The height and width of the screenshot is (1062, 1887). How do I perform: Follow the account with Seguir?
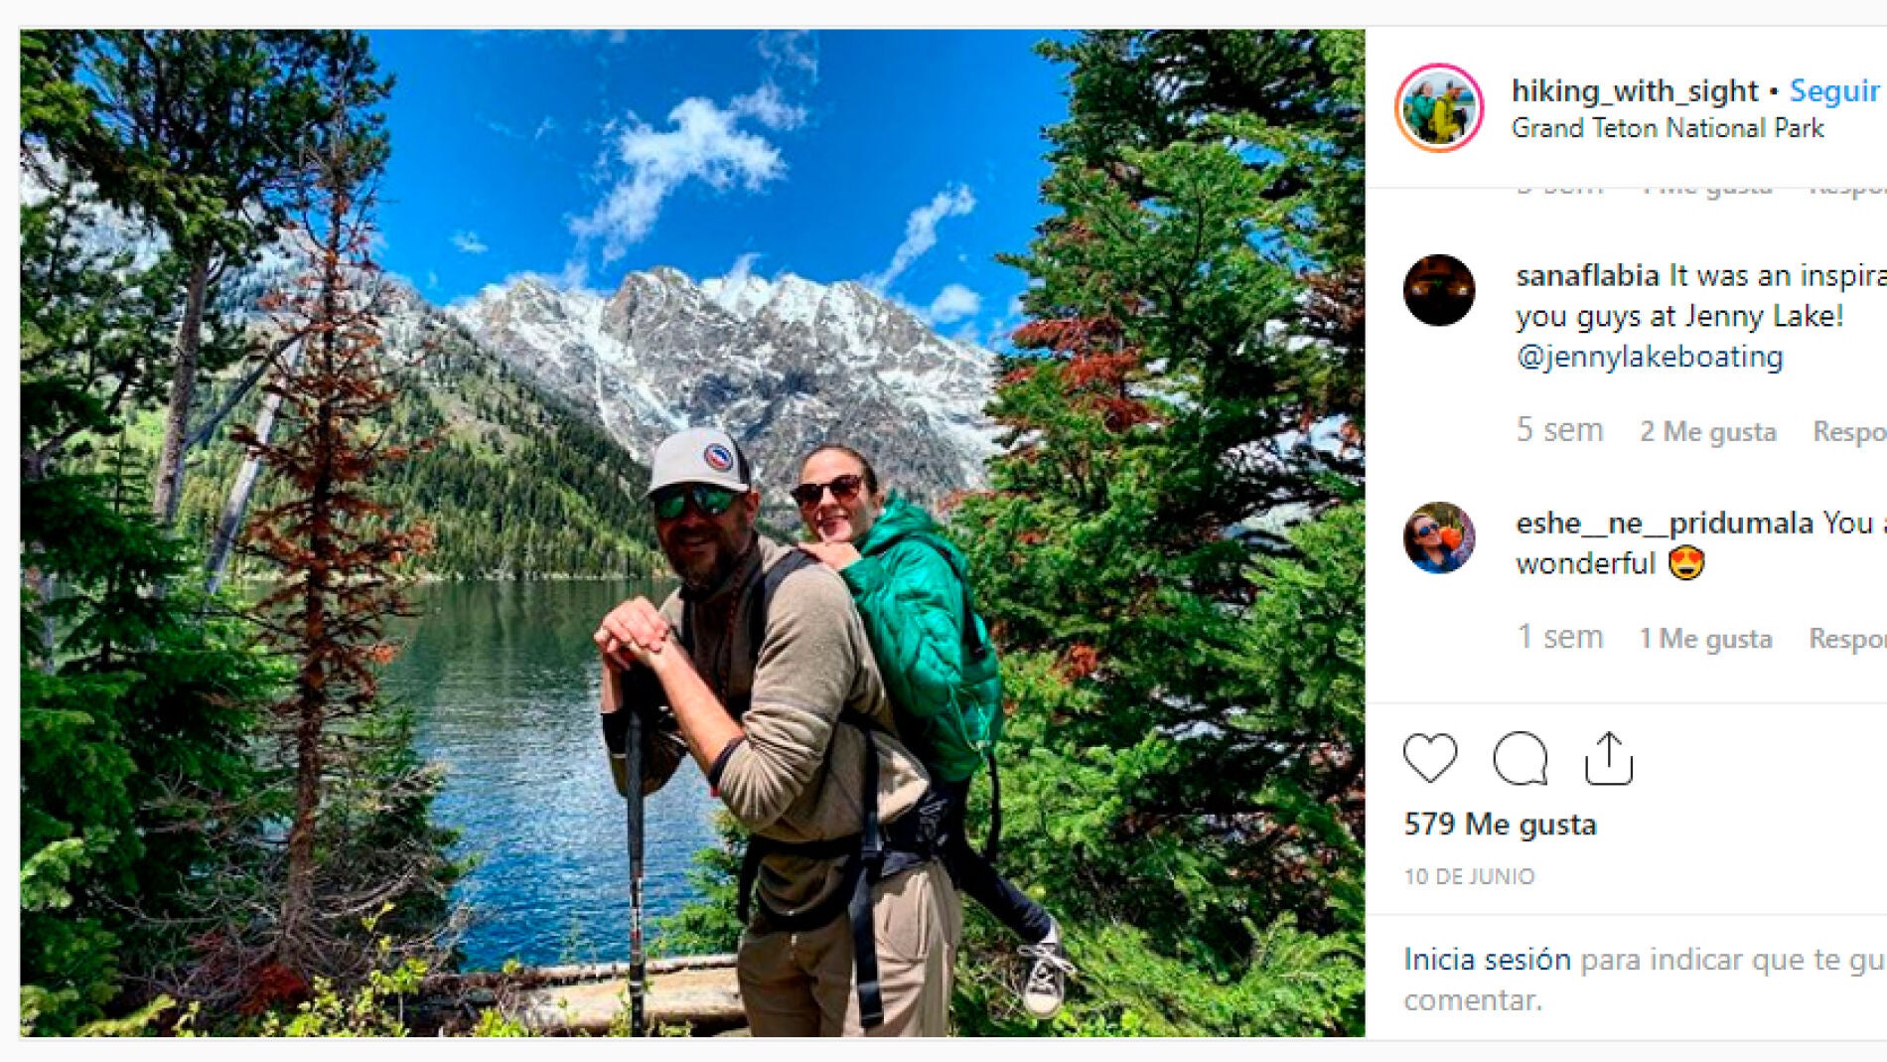pos(1833,91)
